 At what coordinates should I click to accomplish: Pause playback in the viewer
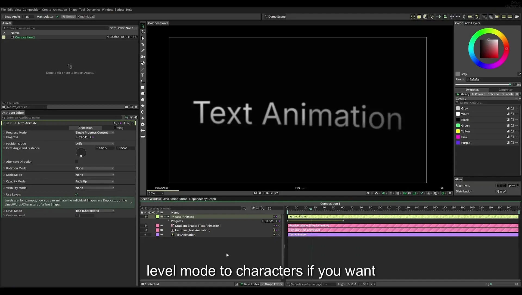tap(263, 193)
